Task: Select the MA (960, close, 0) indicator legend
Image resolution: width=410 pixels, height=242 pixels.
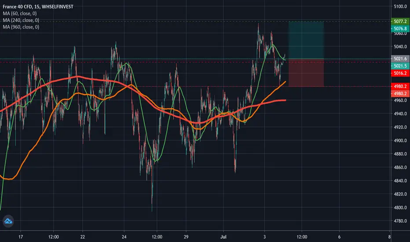Action: 21,27
